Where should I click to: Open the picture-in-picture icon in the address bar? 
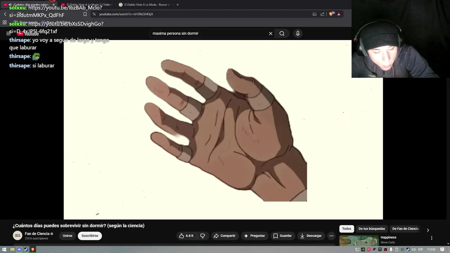(x=315, y=14)
